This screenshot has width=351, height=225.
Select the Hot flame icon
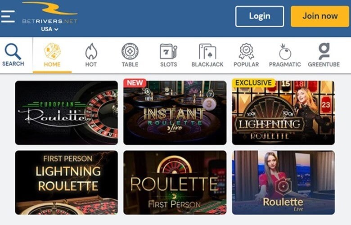pos(91,51)
